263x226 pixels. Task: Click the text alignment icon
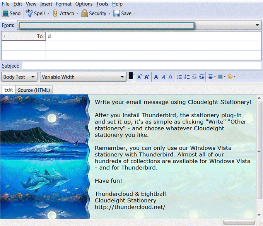coord(210,77)
